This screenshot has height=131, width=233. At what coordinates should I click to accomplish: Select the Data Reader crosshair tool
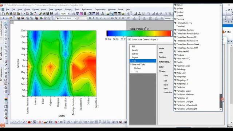[x=6, y=39]
